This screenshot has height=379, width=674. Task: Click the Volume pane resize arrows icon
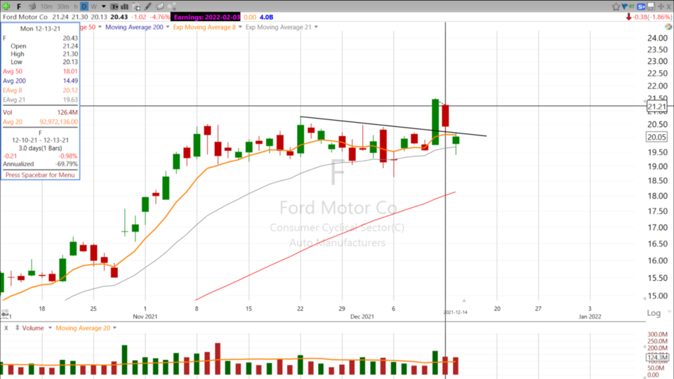(17, 328)
